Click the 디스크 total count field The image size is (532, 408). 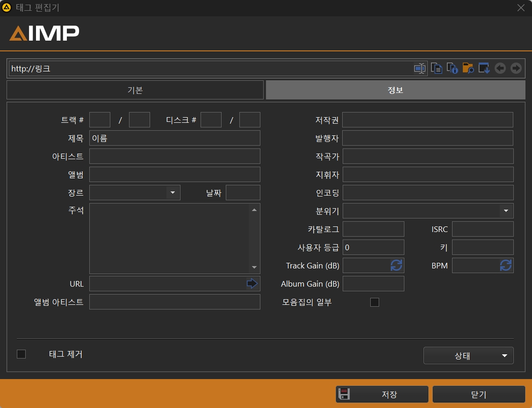coord(250,120)
